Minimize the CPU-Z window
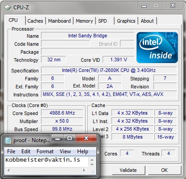Viewport: 186px width, 179px height. [x=144, y=6]
